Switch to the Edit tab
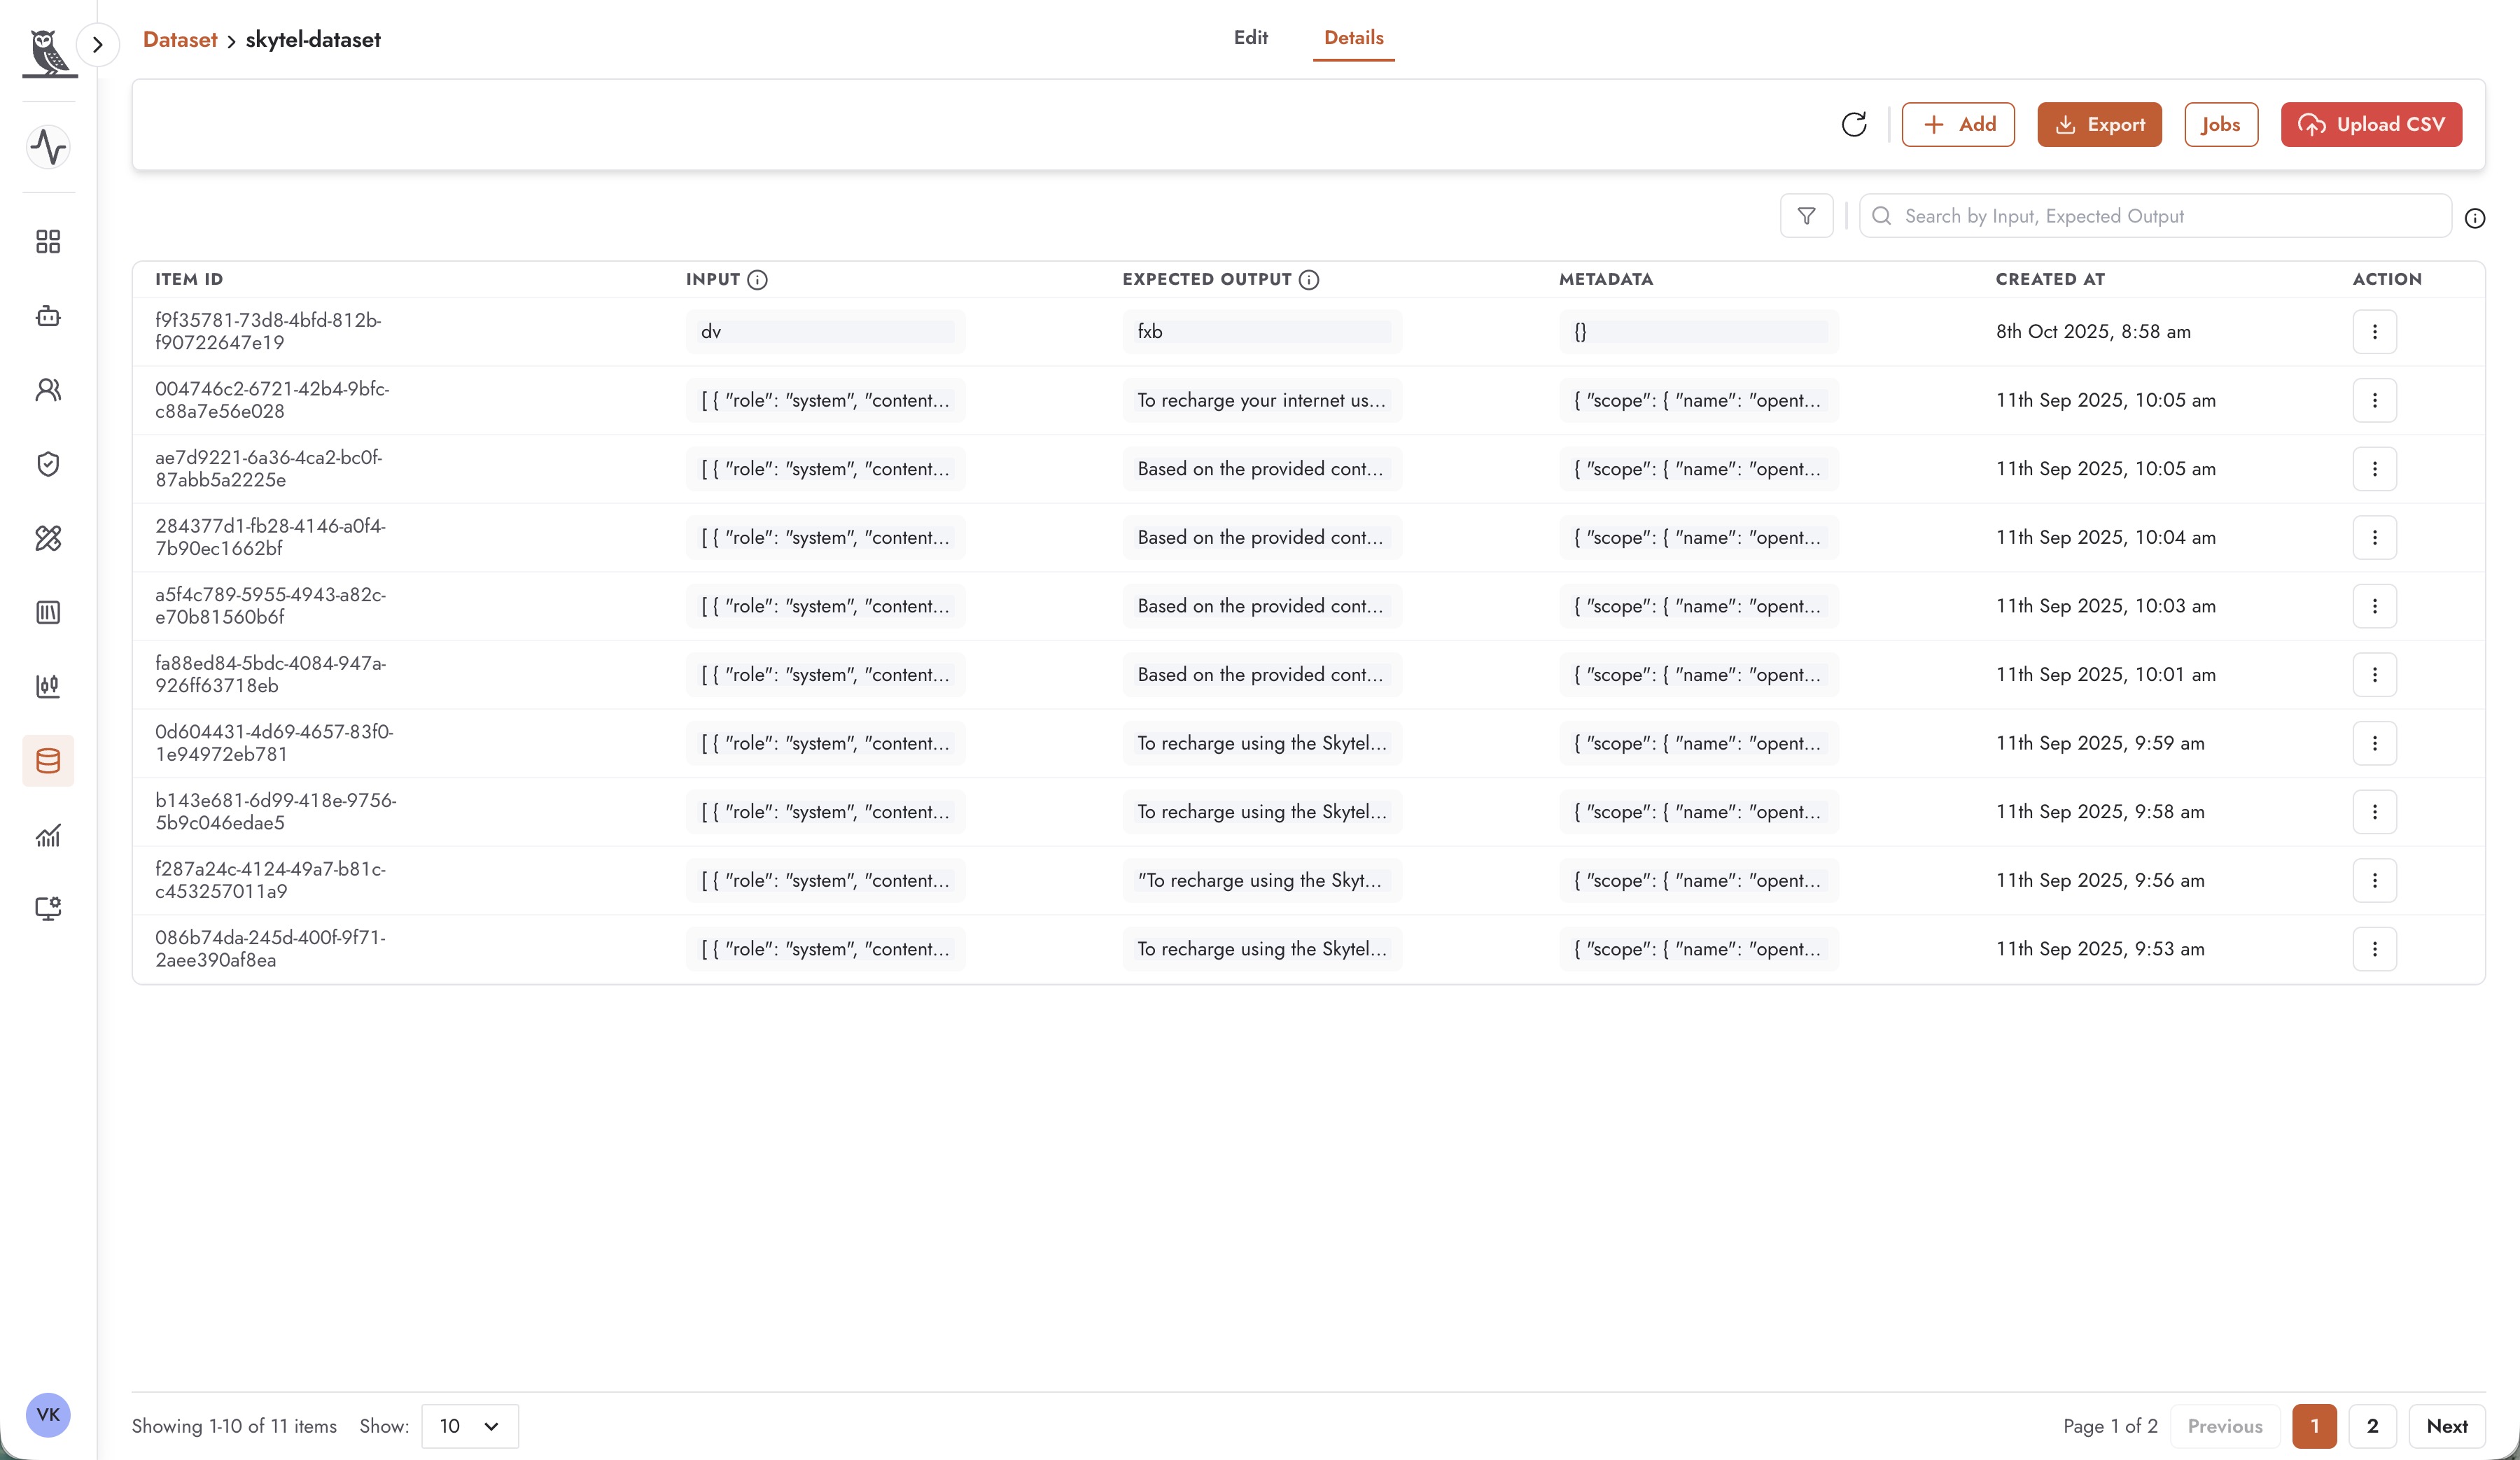 click(x=1251, y=38)
